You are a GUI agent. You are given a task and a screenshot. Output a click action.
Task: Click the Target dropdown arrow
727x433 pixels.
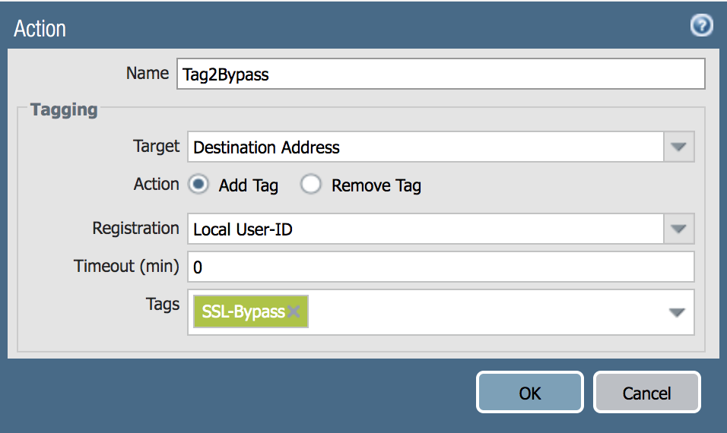click(x=678, y=147)
